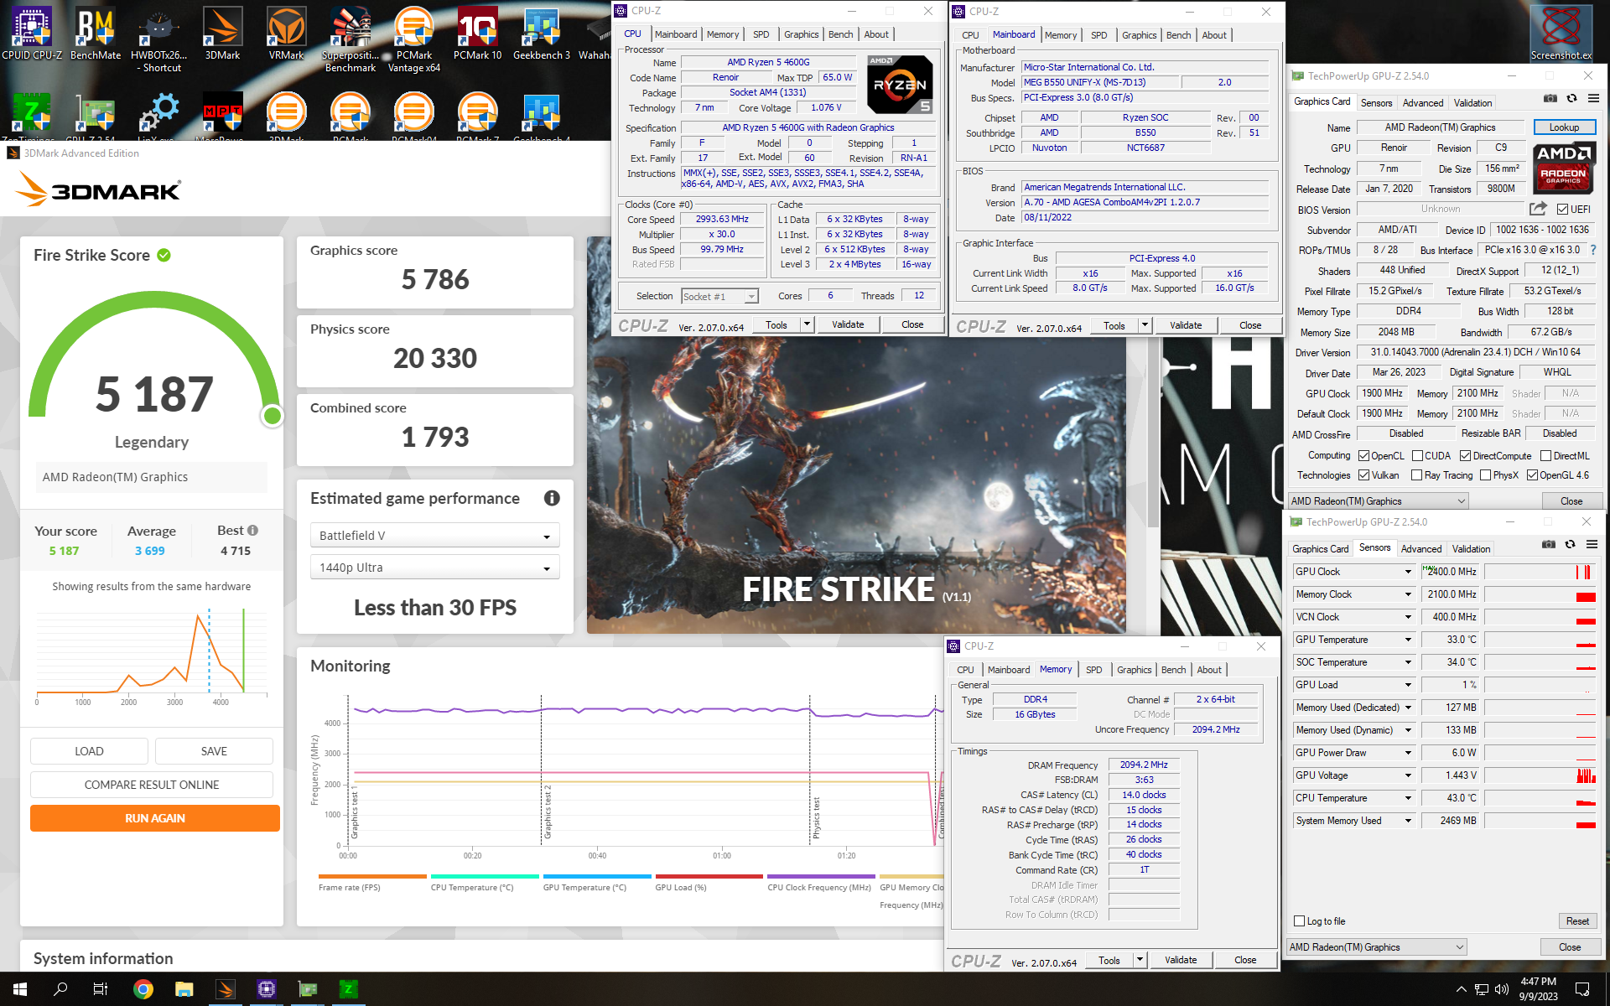Image resolution: width=1610 pixels, height=1006 pixels.
Task: Click the SAVE button in 3DMark
Action: click(x=214, y=751)
